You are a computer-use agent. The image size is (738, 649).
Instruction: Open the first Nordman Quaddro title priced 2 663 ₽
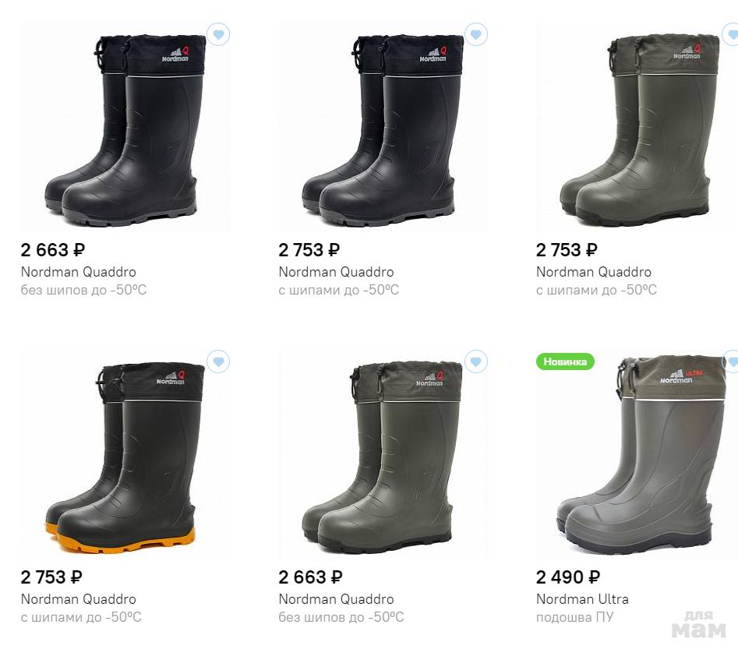tap(78, 272)
